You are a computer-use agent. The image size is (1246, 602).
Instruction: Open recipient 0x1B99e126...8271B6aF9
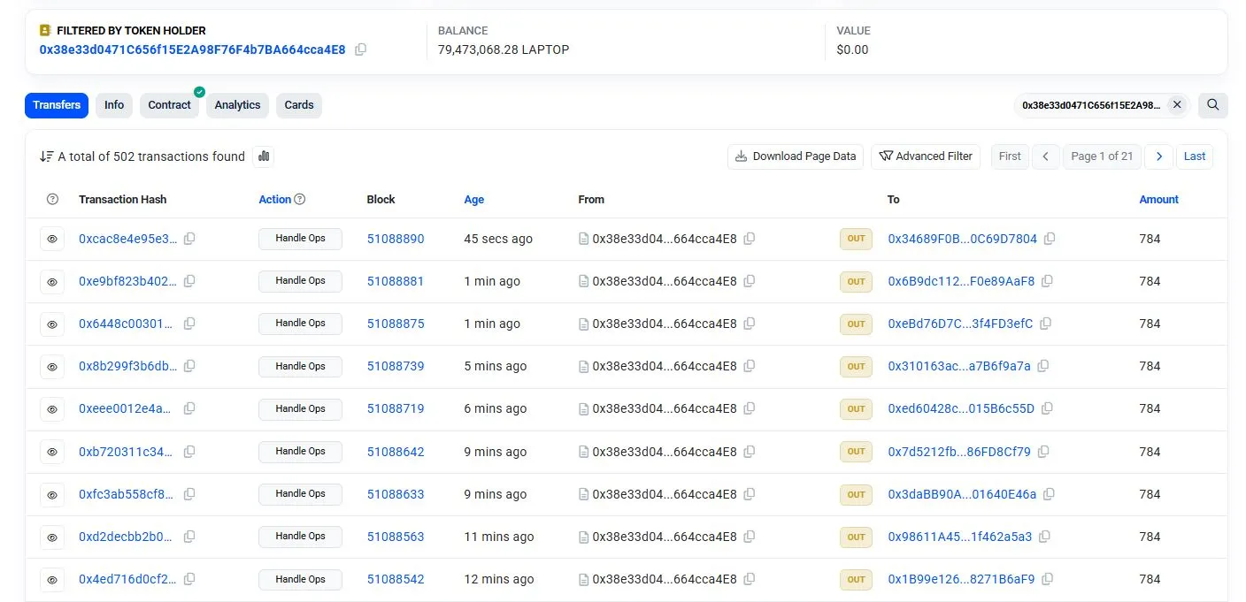(961, 579)
